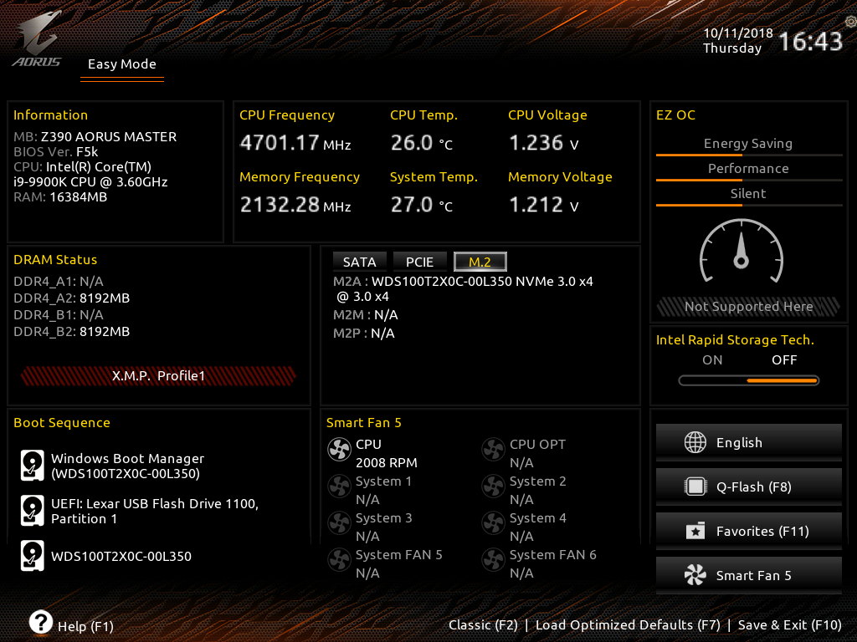Select Windows Boot Manager boot entry
Screen dimensions: 857x642
point(127,466)
